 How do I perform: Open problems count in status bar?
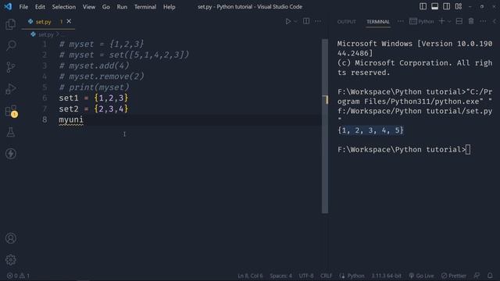pyautogui.click(x=18, y=276)
